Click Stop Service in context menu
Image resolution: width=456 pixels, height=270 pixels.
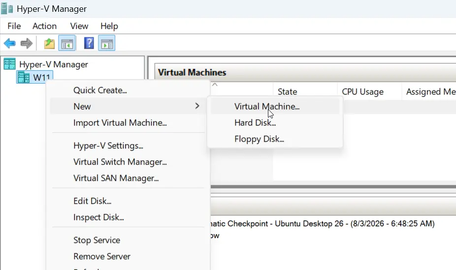(128, 240)
